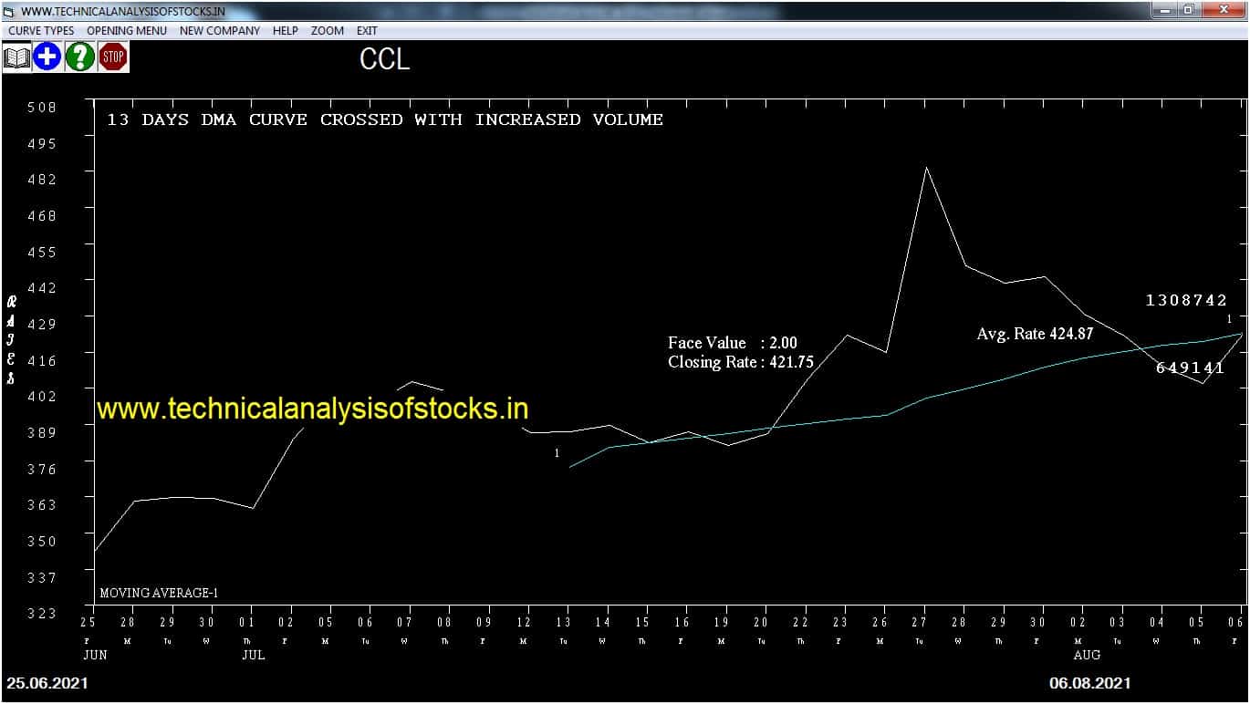Screen dimensions: 1250x704
Task: Open the CURVE TYPES menu
Action: pyautogui.click(x=41, y=31)
